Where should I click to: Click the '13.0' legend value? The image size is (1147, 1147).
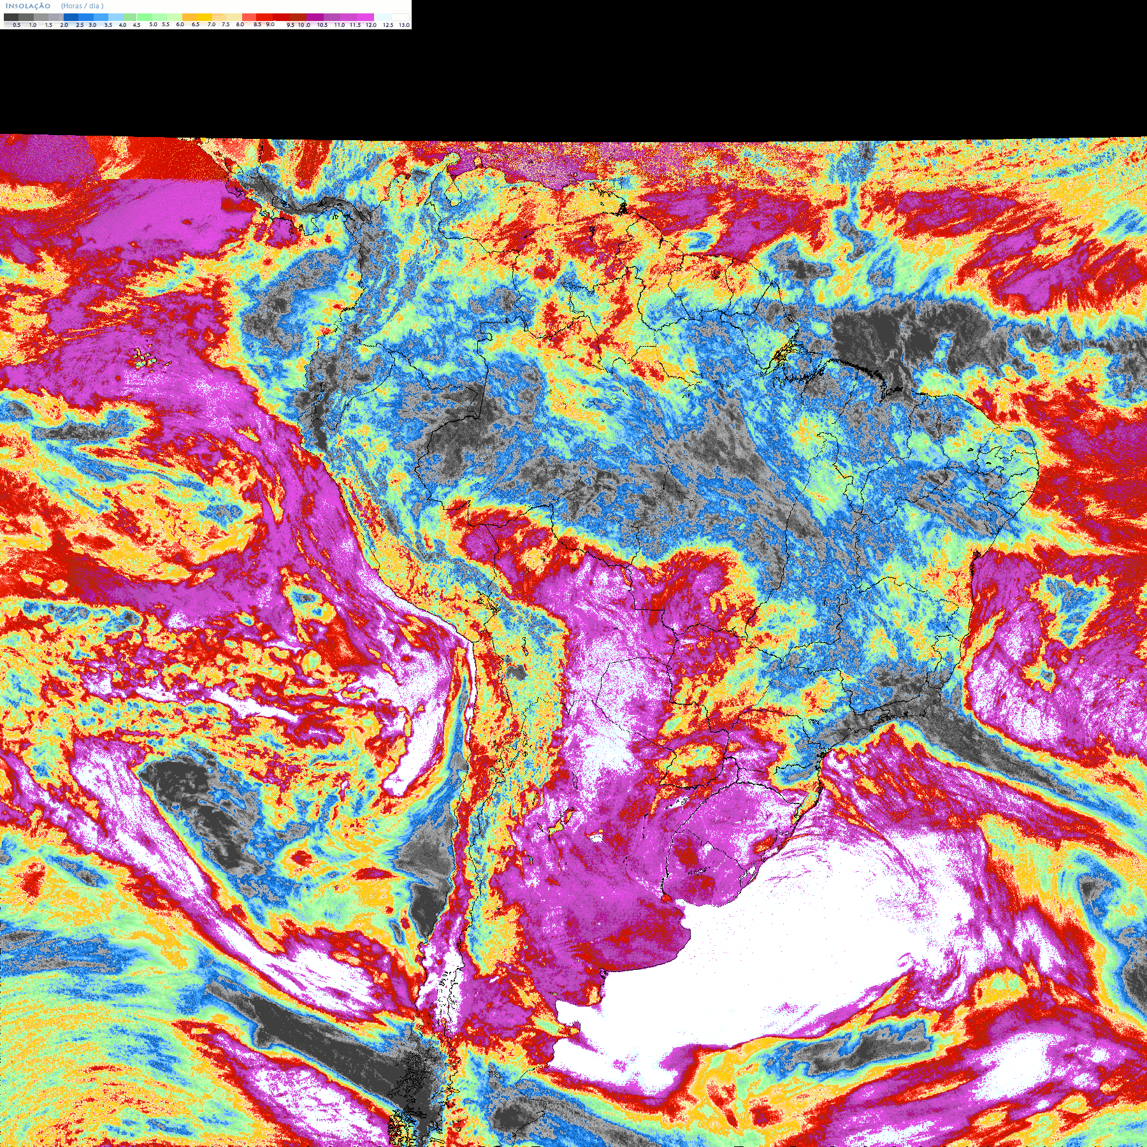(404, 25)
